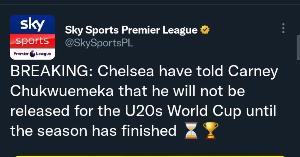300x157 pixels.
Task: Click the red 'sports' band of the avatar
Action: 32,41
